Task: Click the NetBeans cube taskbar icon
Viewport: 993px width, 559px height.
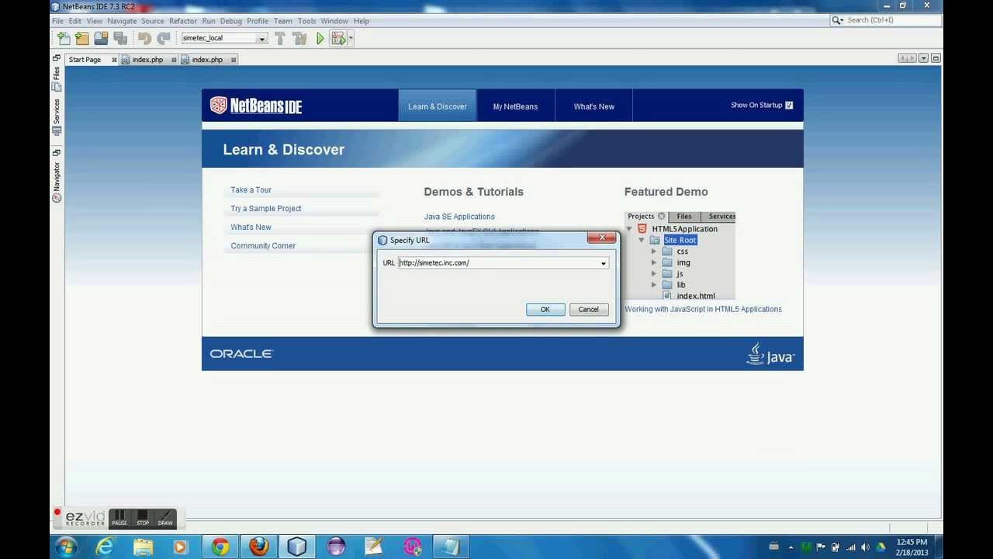Action: click(x=296, y=547)
